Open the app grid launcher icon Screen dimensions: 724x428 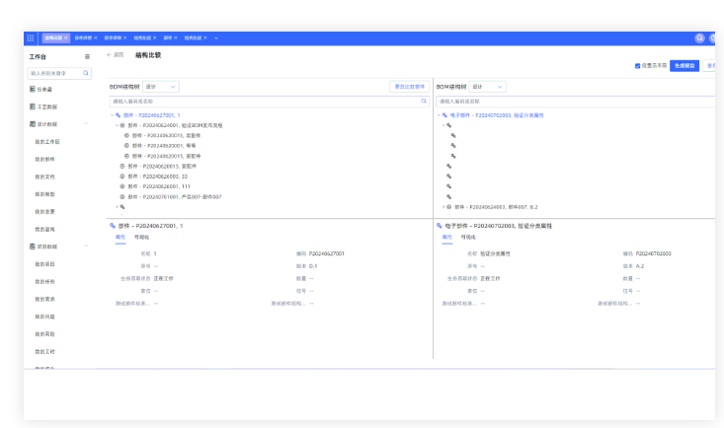tap(31, 38)
